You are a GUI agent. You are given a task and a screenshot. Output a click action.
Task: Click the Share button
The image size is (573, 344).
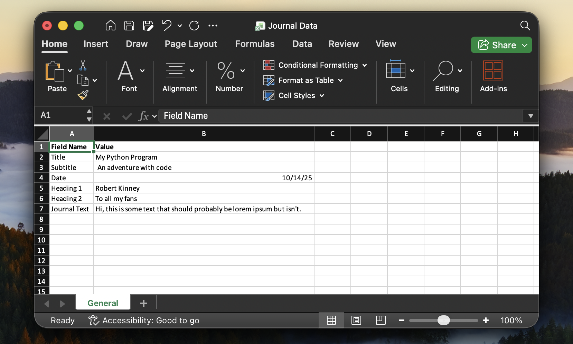pos(501,45)
